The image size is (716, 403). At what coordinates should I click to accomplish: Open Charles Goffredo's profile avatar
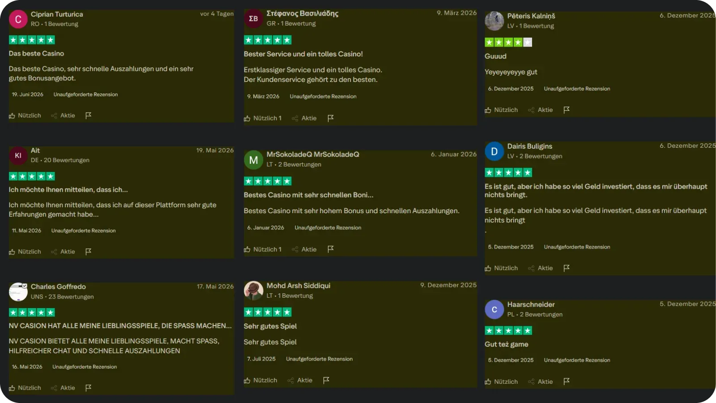point(18,292)
